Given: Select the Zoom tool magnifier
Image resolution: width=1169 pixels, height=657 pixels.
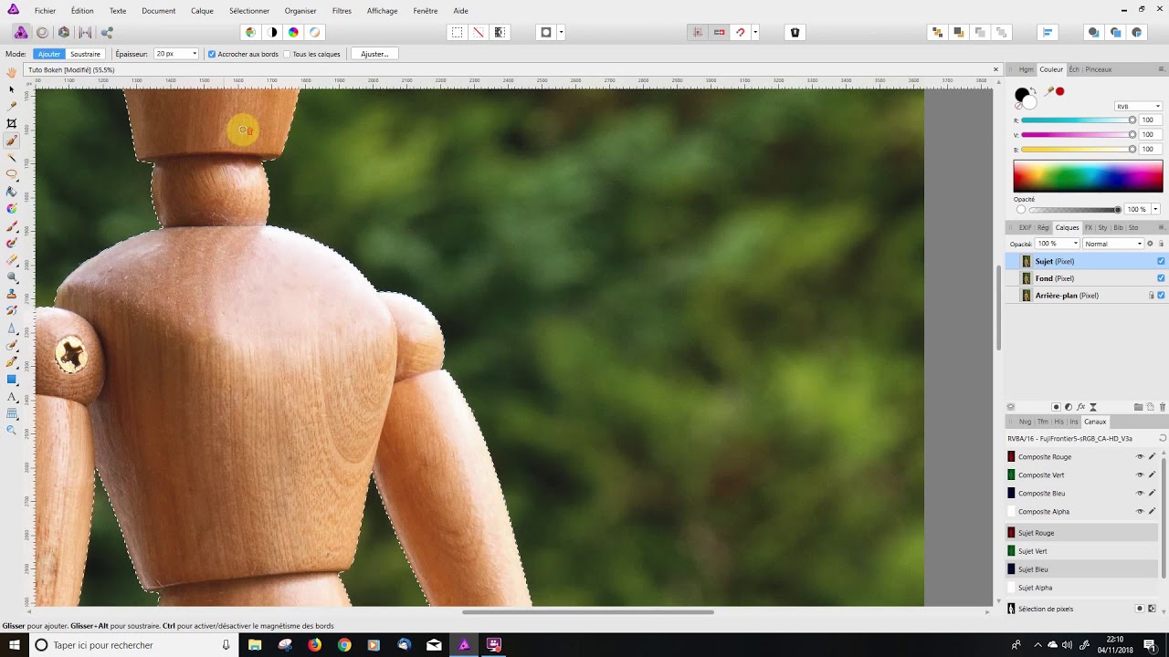Looking at the screenshot, I should [x=12, y=430].
